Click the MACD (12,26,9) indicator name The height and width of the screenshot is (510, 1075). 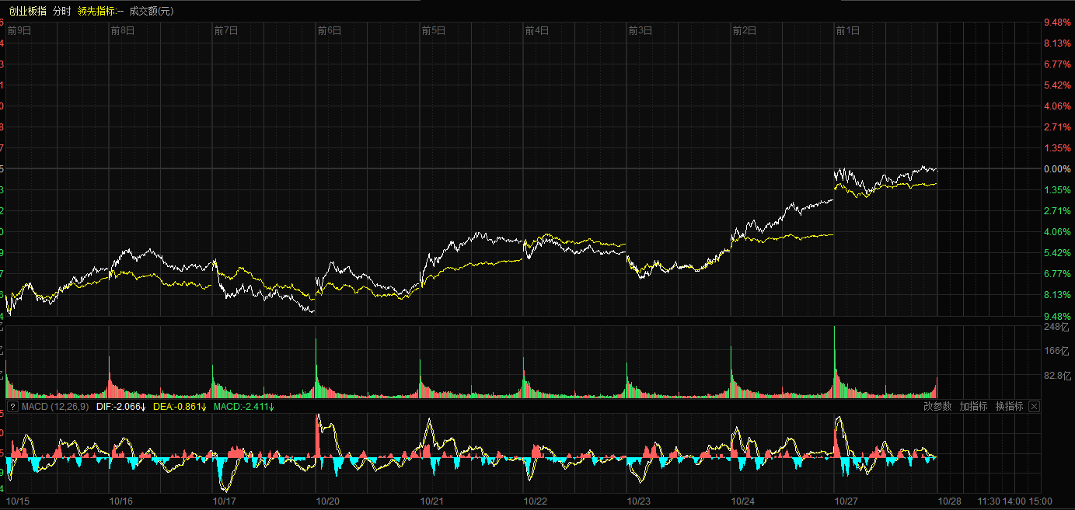click(55, 406)
